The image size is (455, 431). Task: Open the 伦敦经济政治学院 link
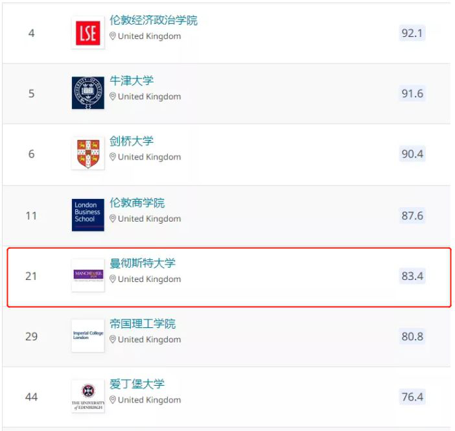pyautogui.click(x=154, y=20)
